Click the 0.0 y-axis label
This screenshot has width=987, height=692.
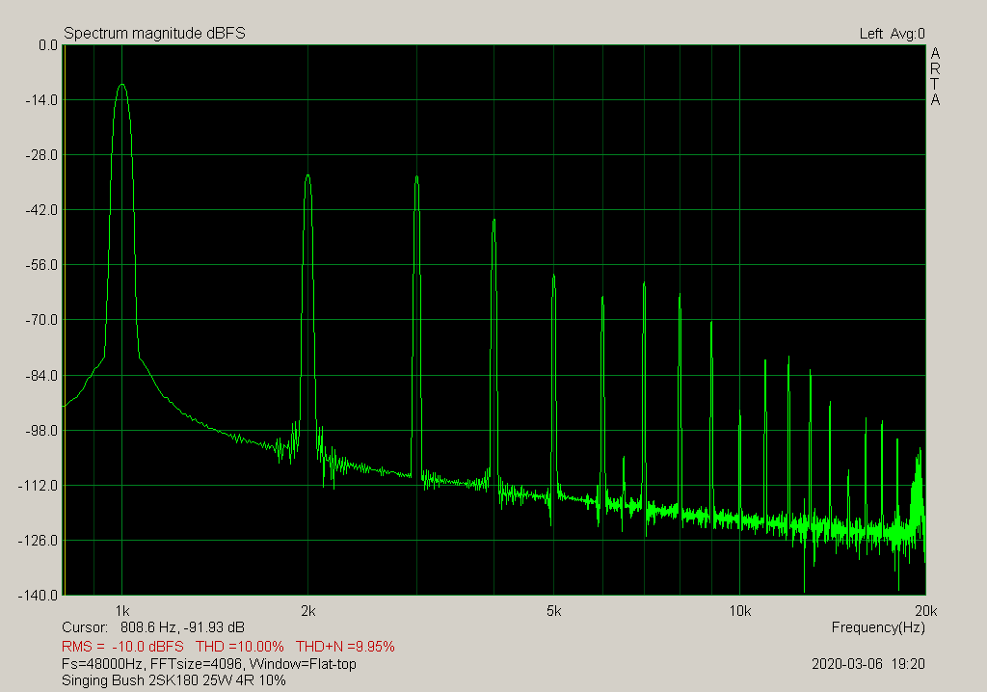click(x=48, y=45)
